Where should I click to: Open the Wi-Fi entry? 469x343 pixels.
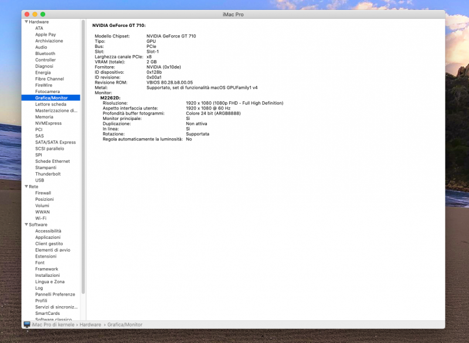click(x=41, y=218)
